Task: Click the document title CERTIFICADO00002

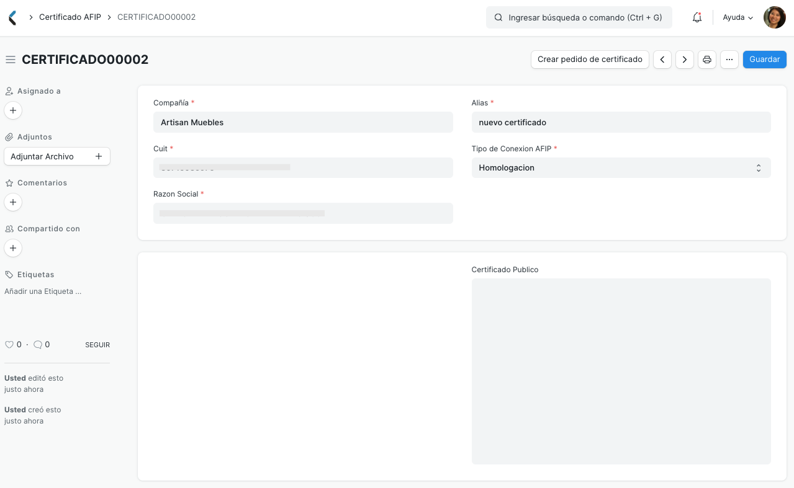Action: coord(85,60)
